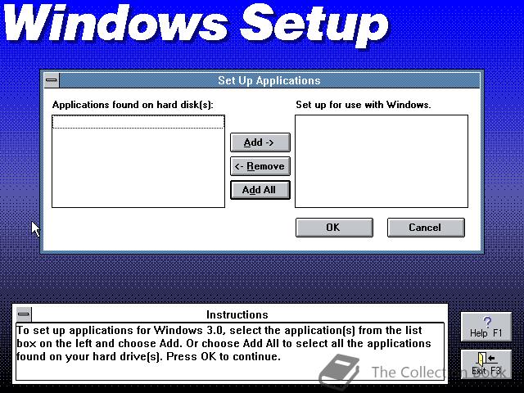This screenshot has height=393, width=524.
Task: Click the Set up for use with Windows list
Action: point(382,161)
